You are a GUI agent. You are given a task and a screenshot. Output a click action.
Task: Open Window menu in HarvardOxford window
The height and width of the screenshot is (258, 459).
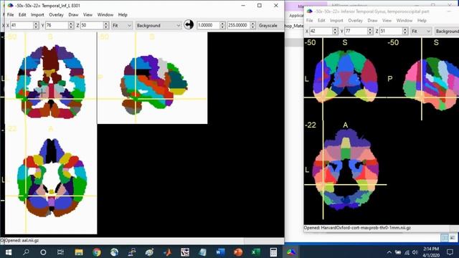404,21
